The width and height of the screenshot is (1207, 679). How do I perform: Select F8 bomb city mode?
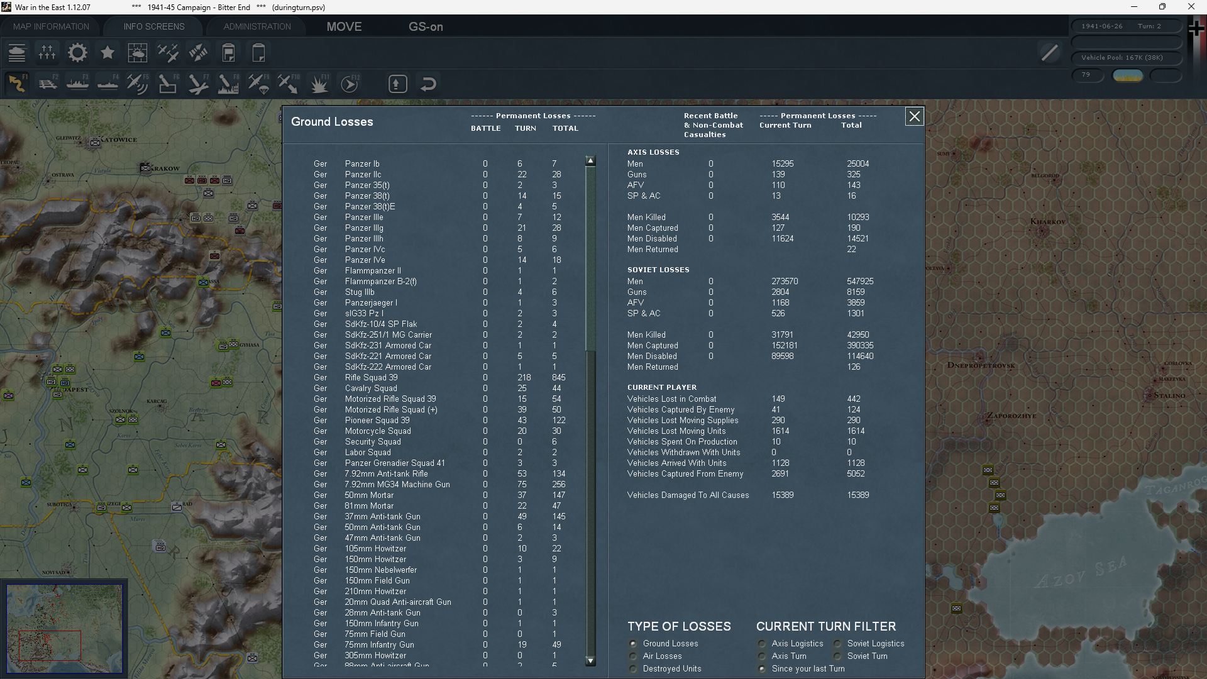pyautogui.click(x=228, y=84)
